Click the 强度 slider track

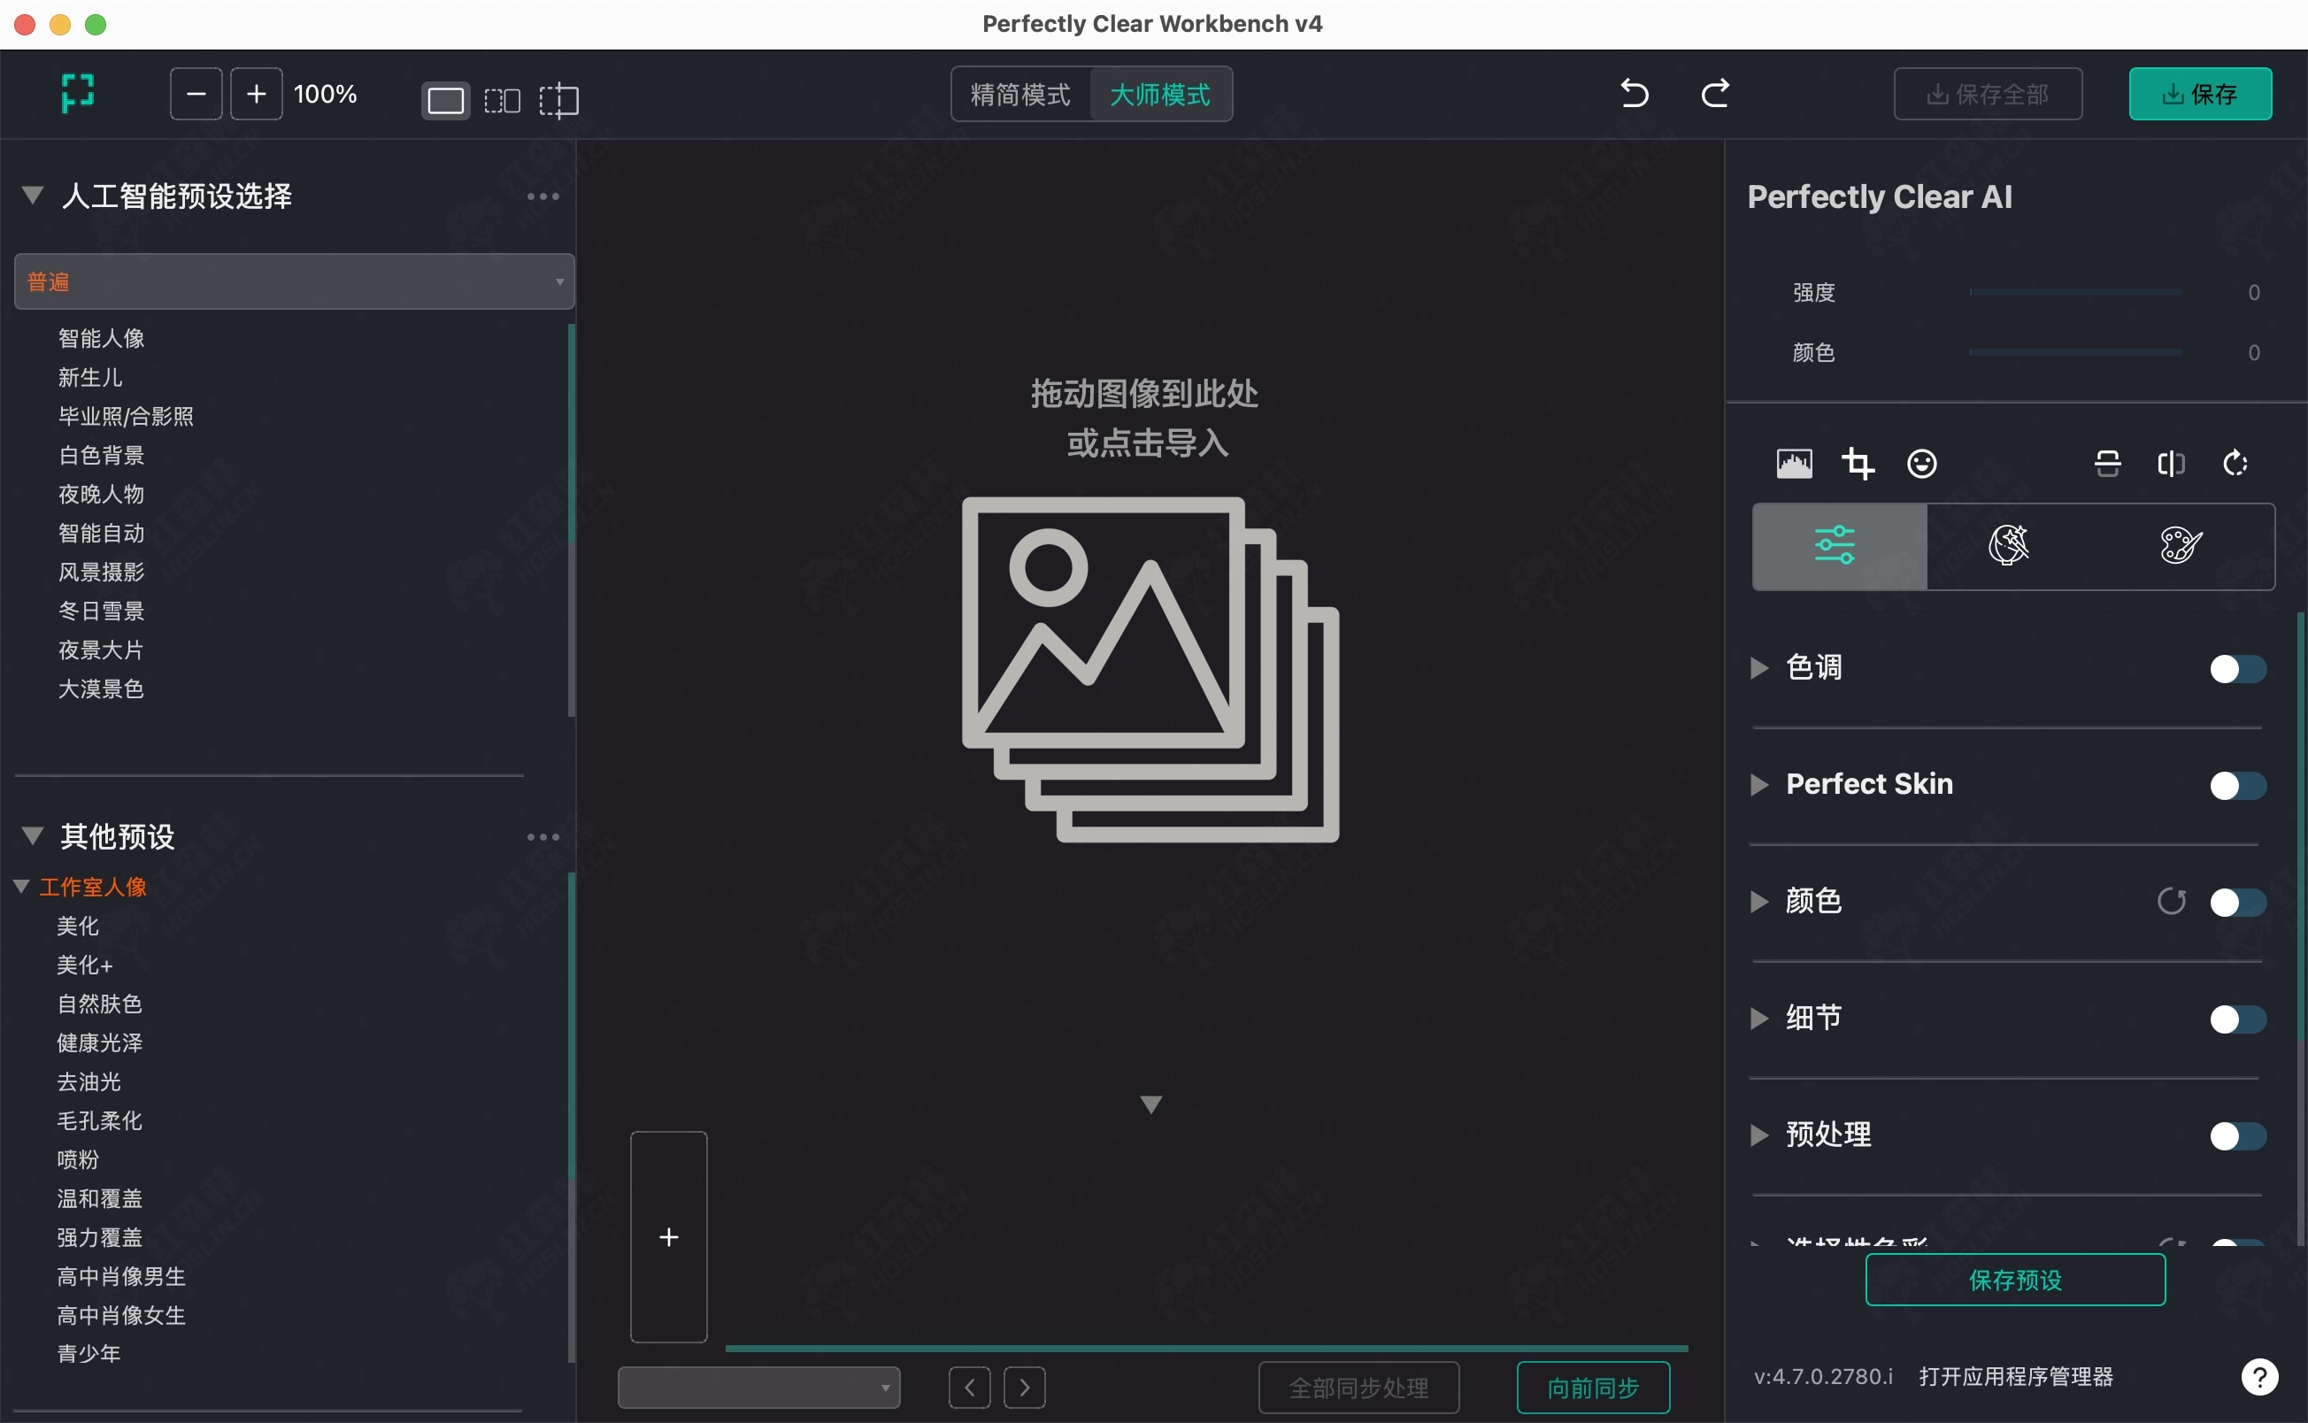[x=2074, y=293]
